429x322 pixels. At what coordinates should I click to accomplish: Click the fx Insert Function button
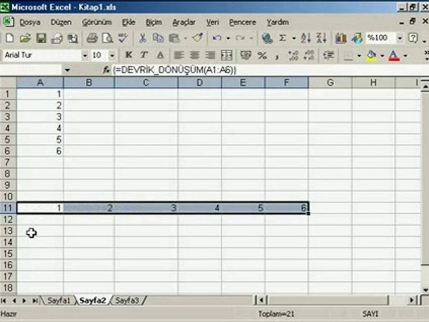pos(106,70)
